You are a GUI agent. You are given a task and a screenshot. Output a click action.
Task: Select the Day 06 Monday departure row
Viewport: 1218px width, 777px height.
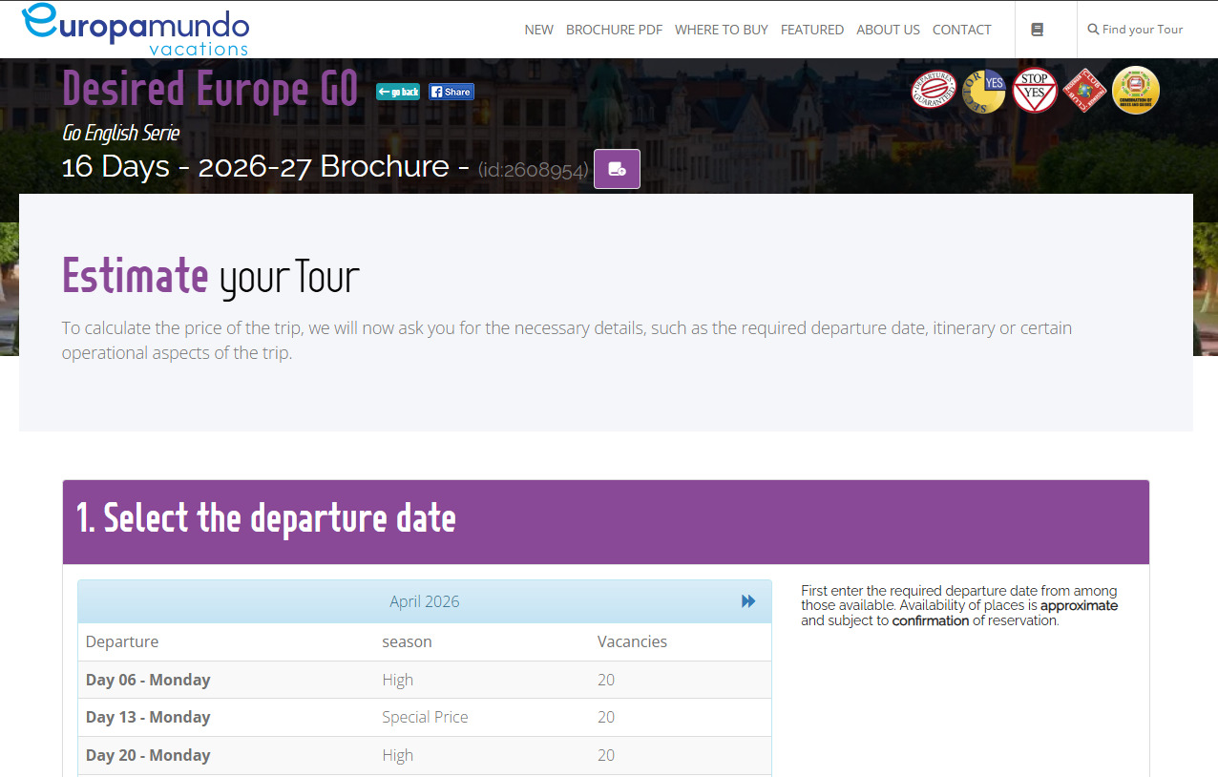coord(424,679)
